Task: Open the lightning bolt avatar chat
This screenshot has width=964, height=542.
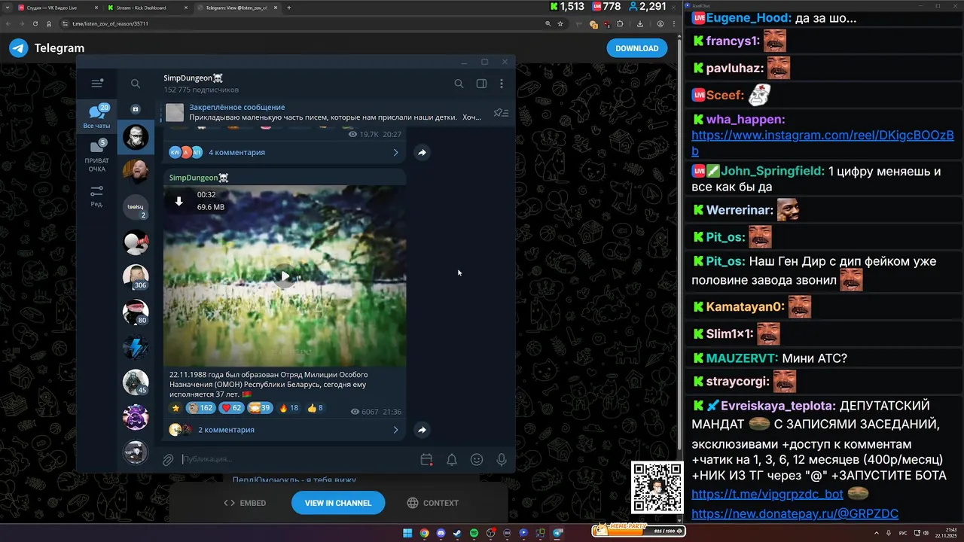Action: pos(136,347)
